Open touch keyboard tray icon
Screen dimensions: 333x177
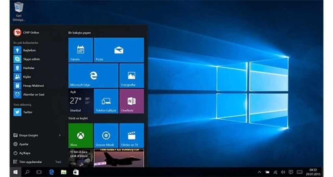300,172
